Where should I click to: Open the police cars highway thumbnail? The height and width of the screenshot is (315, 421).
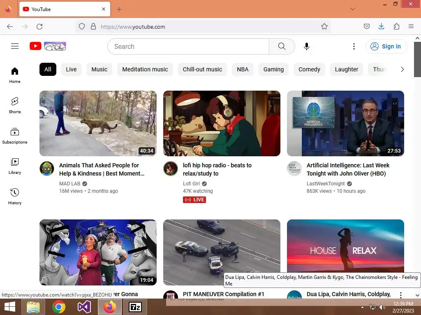click(222, 252)
